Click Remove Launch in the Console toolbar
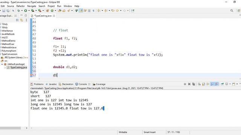Screen dimensions: 241x135 189,84
